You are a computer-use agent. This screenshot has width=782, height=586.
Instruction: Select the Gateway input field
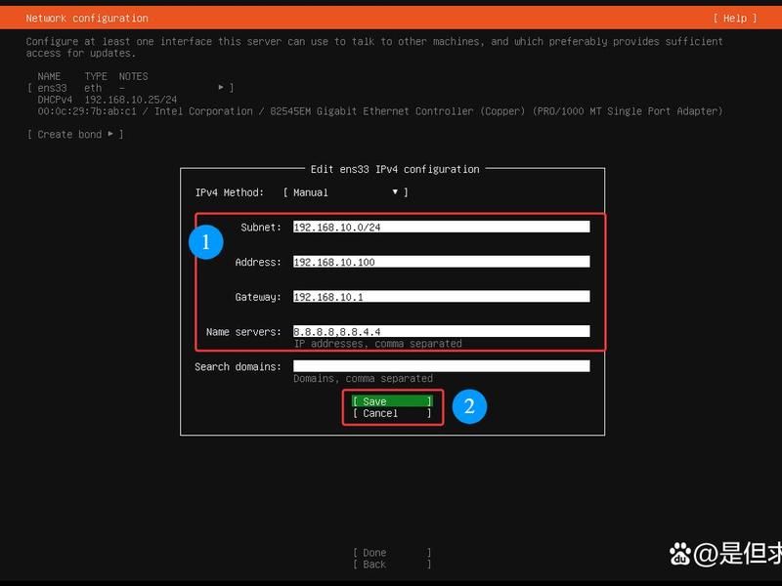coord(442,297)
